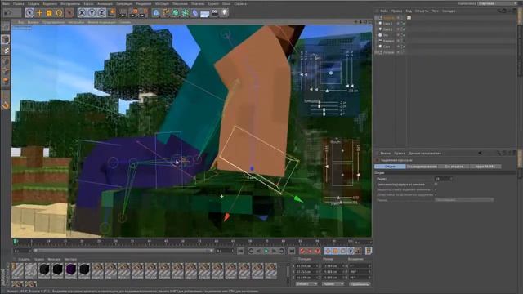Open the Mode dropdown in attributes options
The height and width of the screenshot is (294, 523).
(464, 200)
